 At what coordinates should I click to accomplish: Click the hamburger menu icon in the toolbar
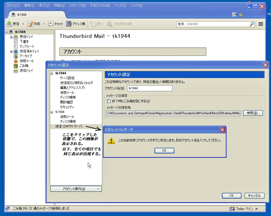tap(261, 24)
